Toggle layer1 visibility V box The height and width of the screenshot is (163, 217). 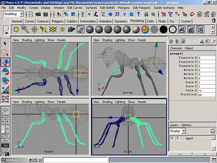coord(172,138)
